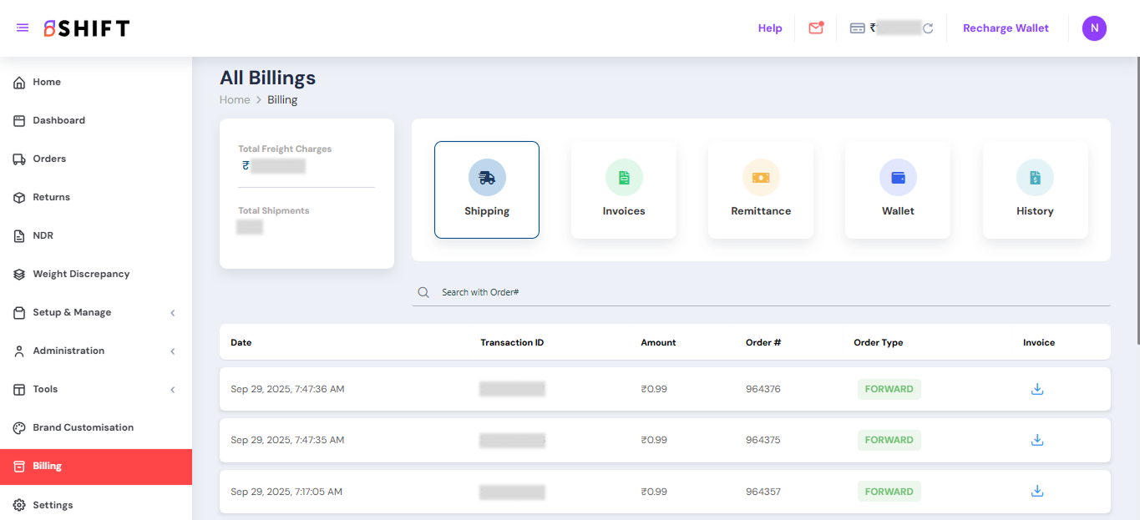This screenshot has width=1140, height=520.
Task: Select the Remittance billing card
Action: point(761,190)
